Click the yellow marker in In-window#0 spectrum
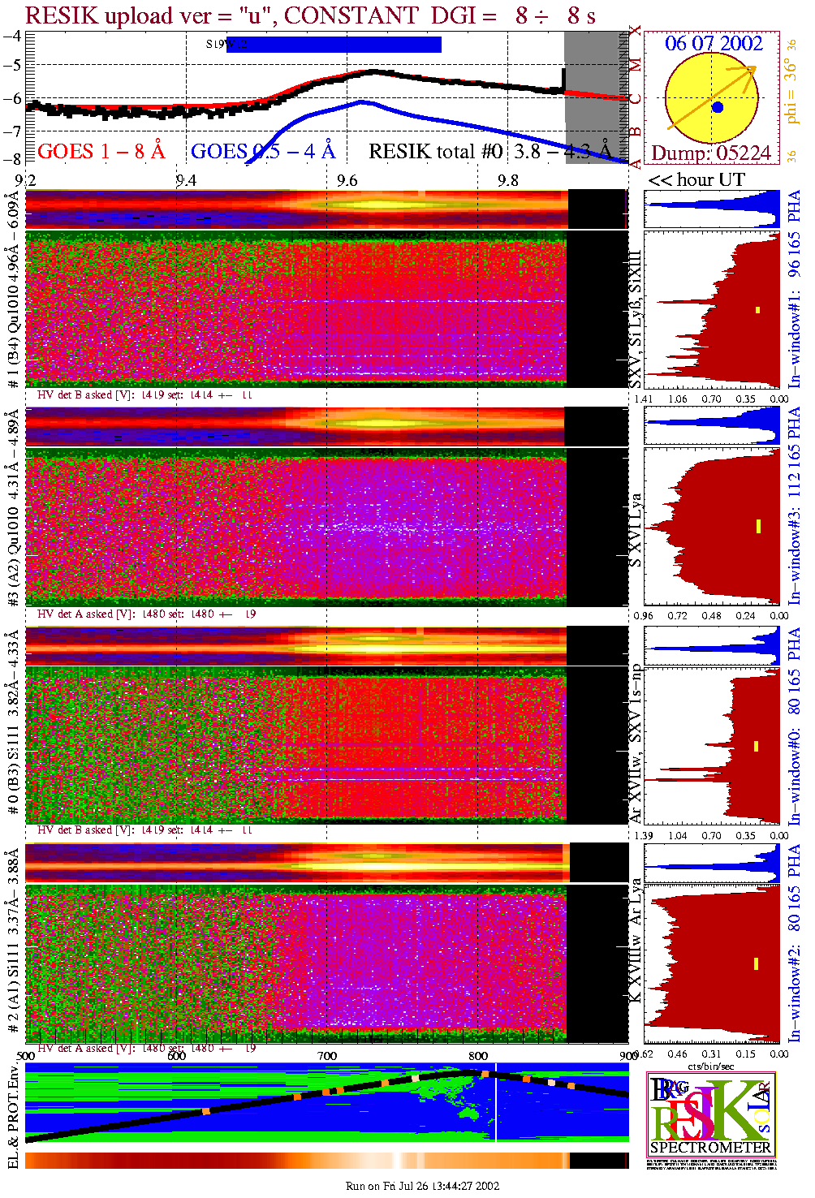This screenshot has width=815, height=1198. [x=756, y=746]
